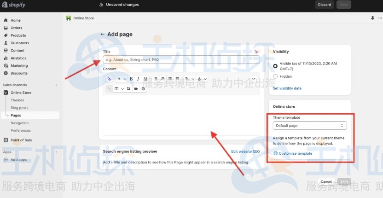Open the Theme template dropdown

coord(310,126)
